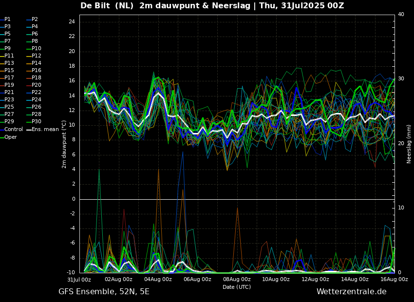Click the 08Aug 00z date label
Image resolution: width=414 pixels, height=302 pixels.
237,279
